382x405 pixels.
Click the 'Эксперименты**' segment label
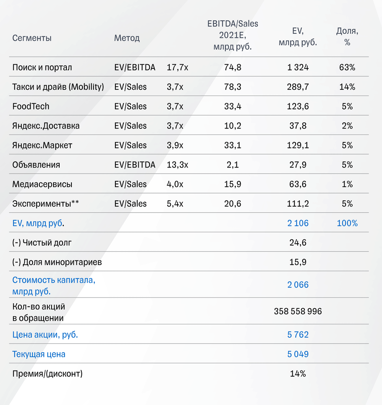click(45, 204)
